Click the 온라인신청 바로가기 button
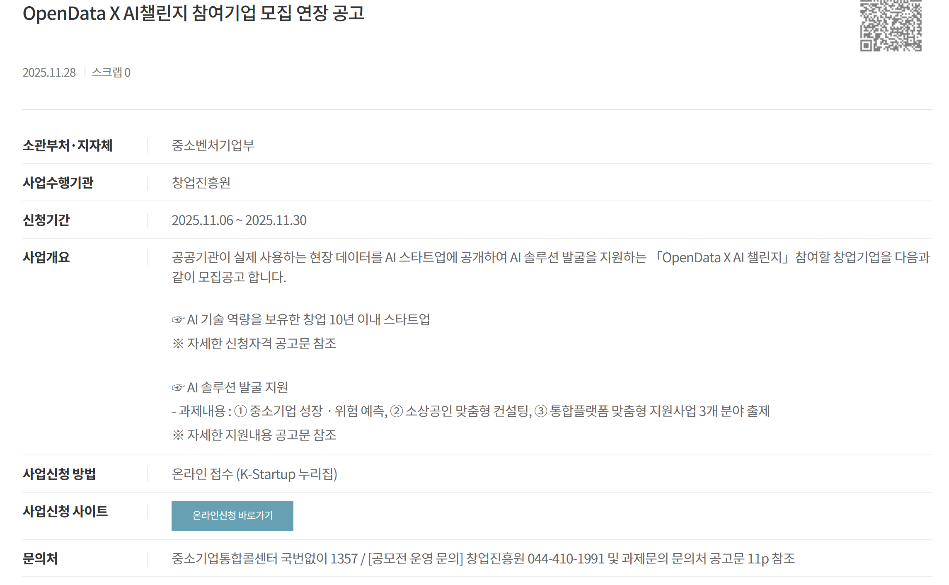This screenshot has height=585, width=949. tap(232, 515)
